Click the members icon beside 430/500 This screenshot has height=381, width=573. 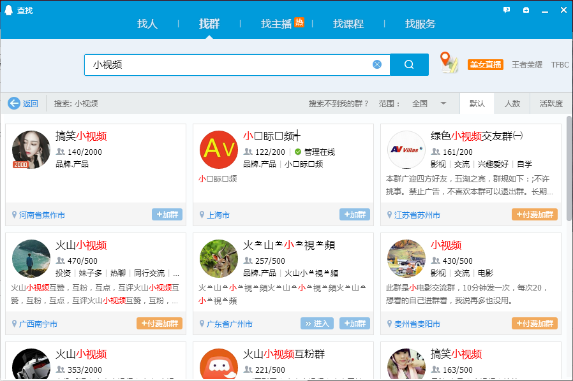pyautogui.click(x=436, y=261)
